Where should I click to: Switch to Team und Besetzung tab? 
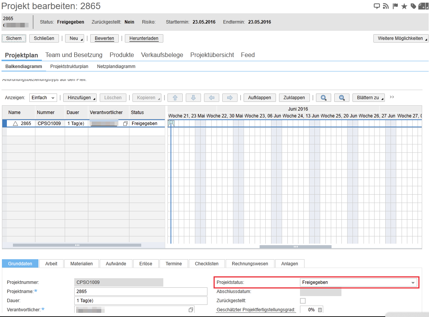click(x=74, y=55)
